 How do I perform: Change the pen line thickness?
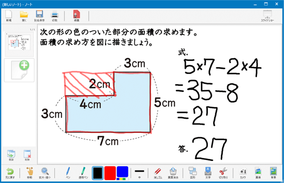[x=140, y=173]
